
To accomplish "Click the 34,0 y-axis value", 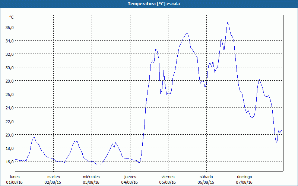I will [x=10, y=41].
